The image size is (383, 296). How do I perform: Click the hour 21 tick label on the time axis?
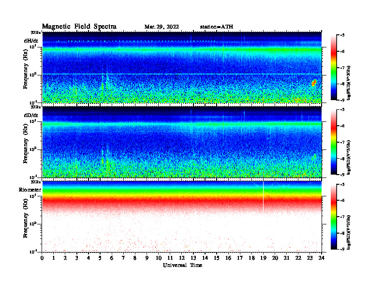pyautogui.click(x=286, y=258)
